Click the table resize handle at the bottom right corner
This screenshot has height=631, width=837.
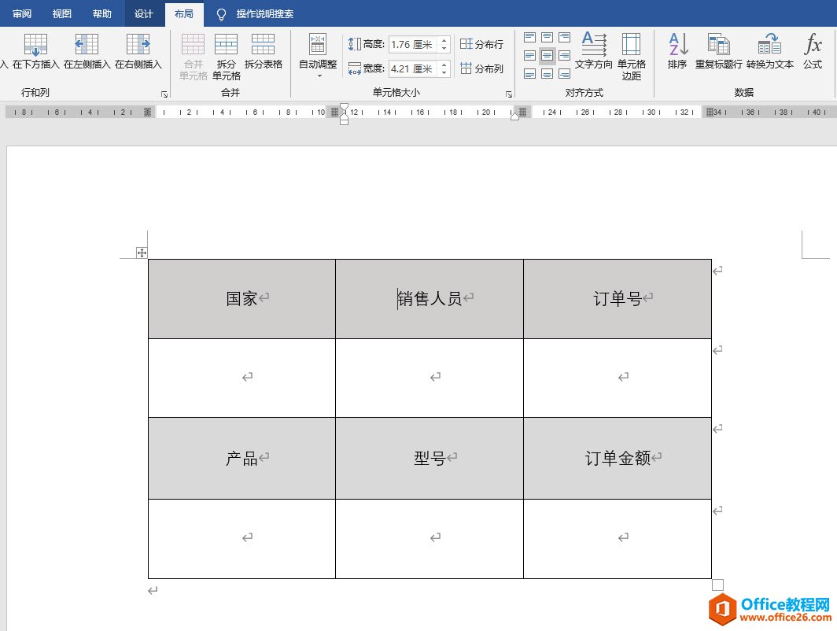[718, 585]
